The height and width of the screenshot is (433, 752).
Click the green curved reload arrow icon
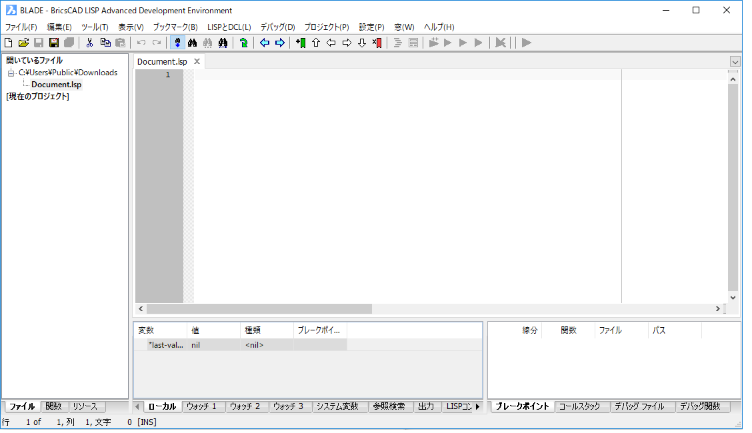pos(243,43)
